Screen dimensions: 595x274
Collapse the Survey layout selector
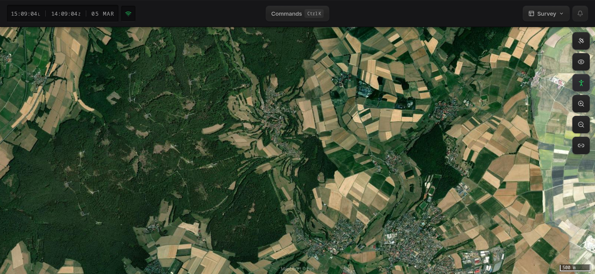(x=561, y=14)
